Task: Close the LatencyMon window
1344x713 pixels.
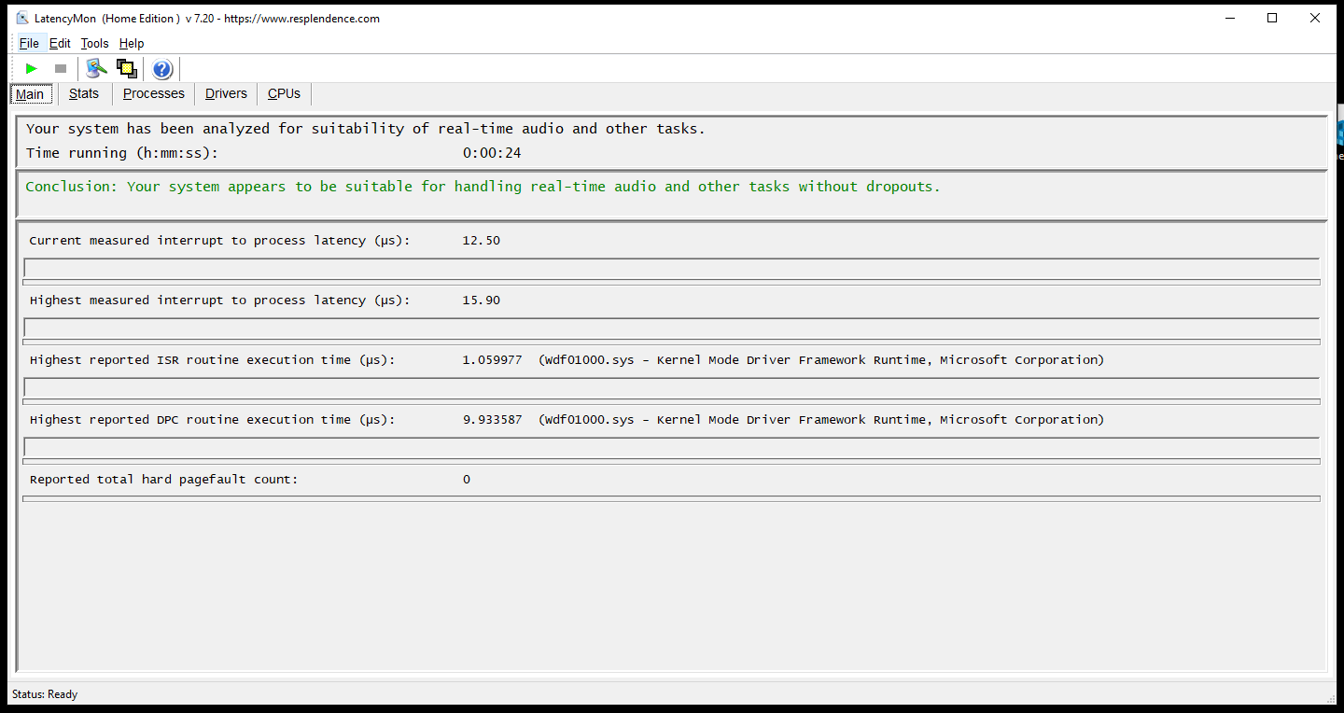Action: click(x=1315, y=18)
